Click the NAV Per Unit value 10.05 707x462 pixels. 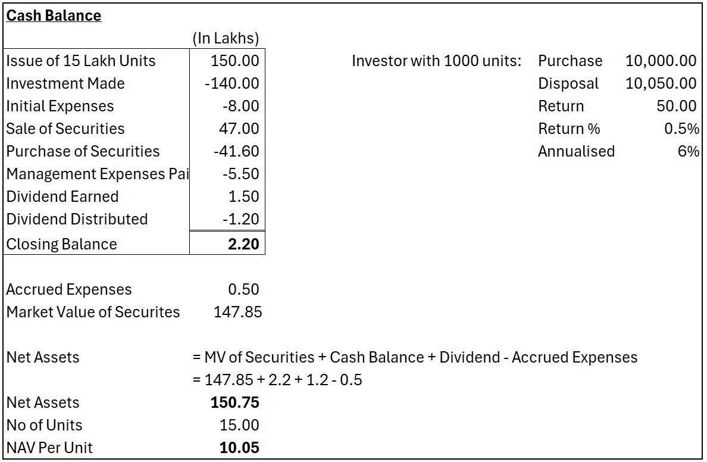pyautogui.click(x=239, y=448)
